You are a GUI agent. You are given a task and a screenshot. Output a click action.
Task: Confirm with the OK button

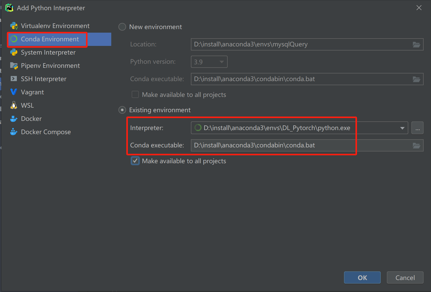362,277
